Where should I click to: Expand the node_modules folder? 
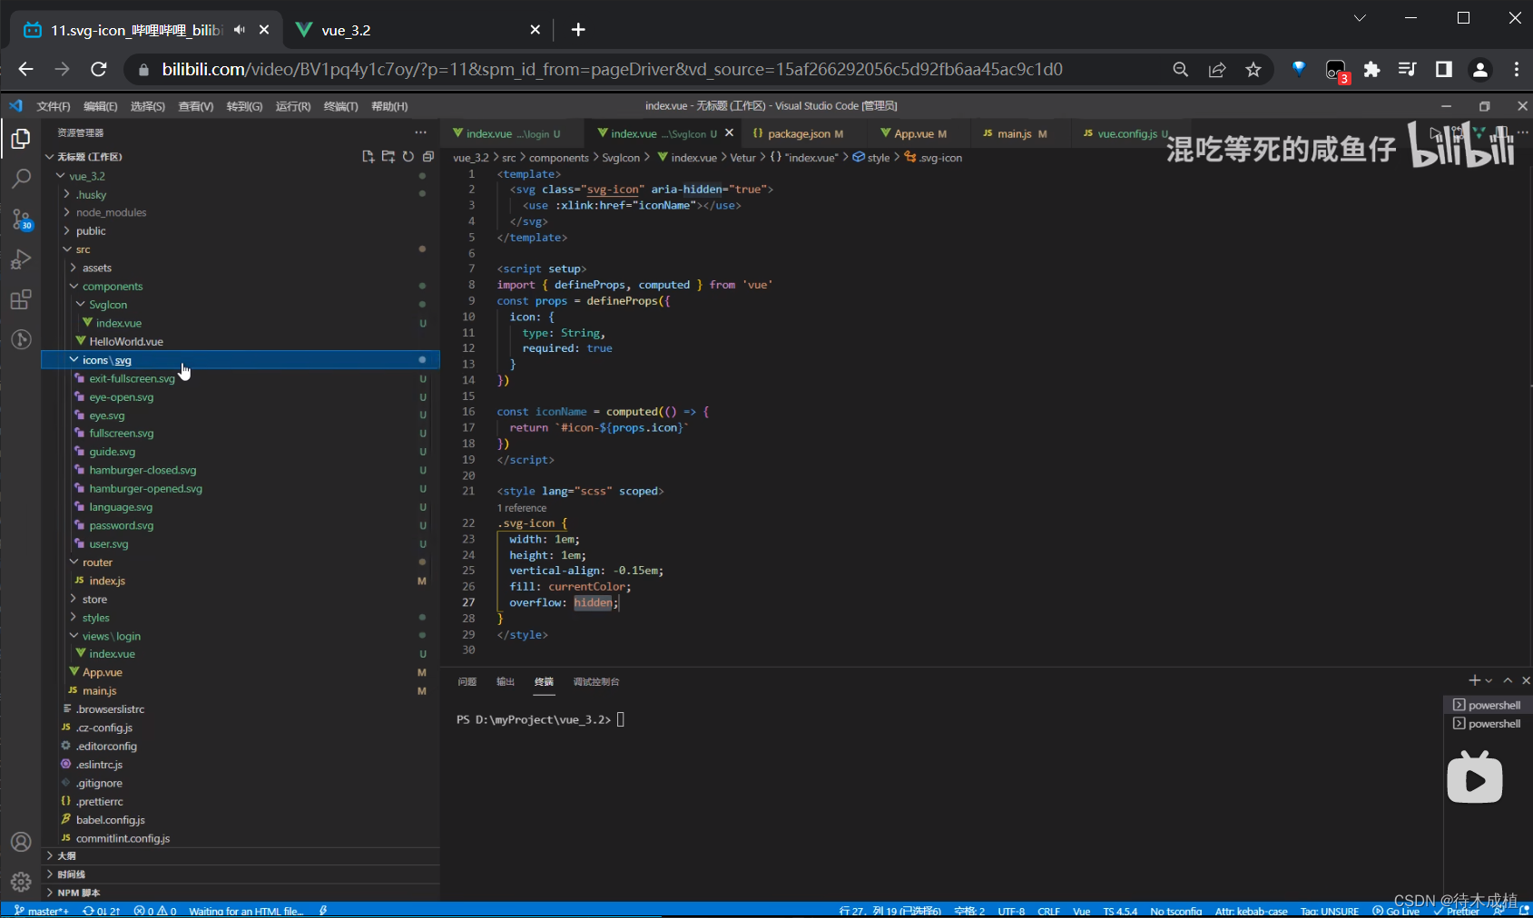point(66,212)
